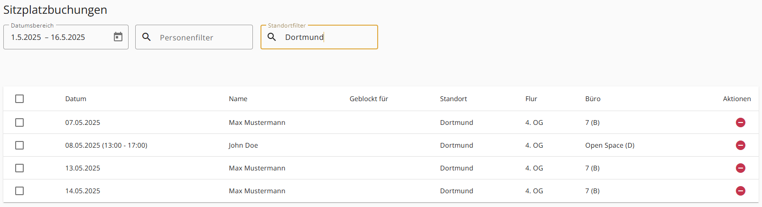This screenshot has height=207, width=762.
Task: Delete the 13.05.2025 booking
Action: [x=740, y=168]
